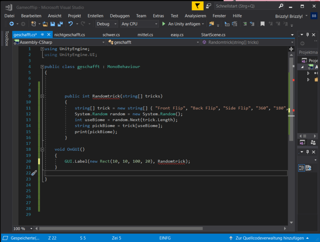Toggle pin on geschafft.cs tab
The width and height of the screenshot is (320, 242).
tap(42, 35)
